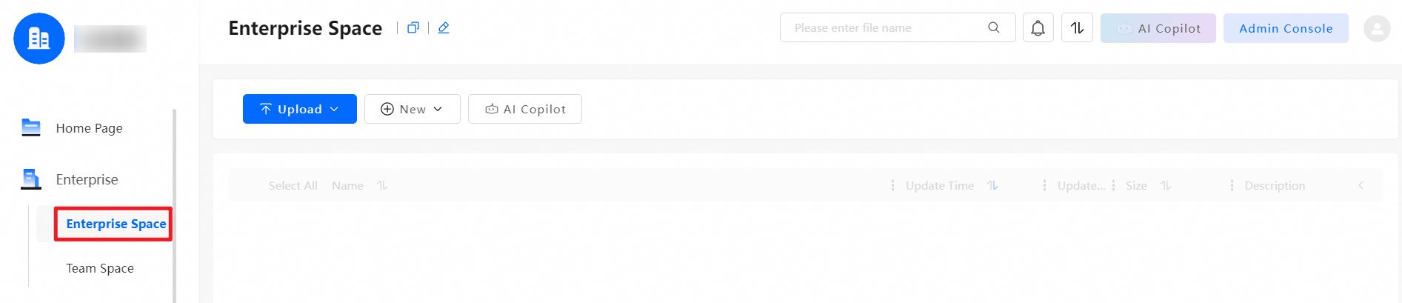Click the search magnifier icon
The height and width of the screenshot is (303, 1402).
(x=994, y=27)
